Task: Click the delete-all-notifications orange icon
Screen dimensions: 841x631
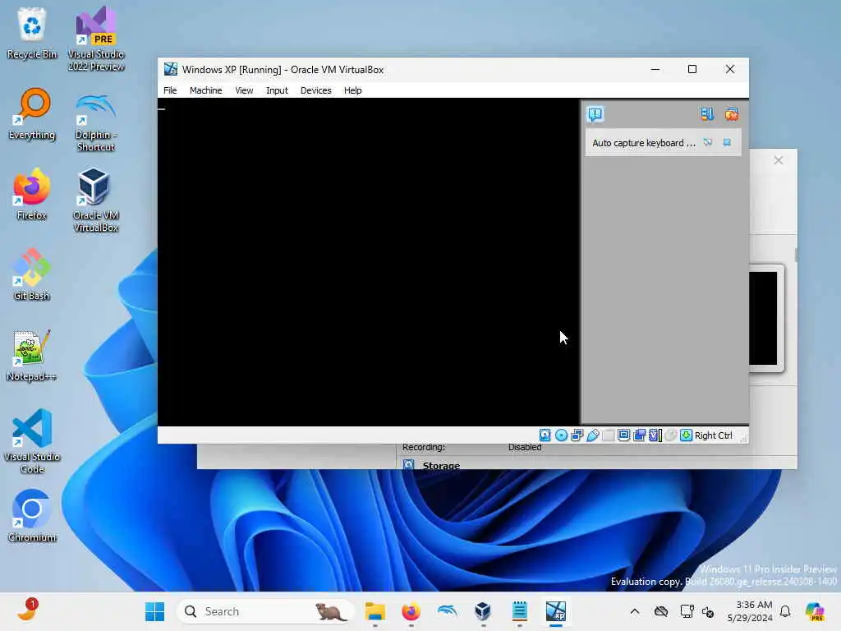Action: (x=732, y=113)
